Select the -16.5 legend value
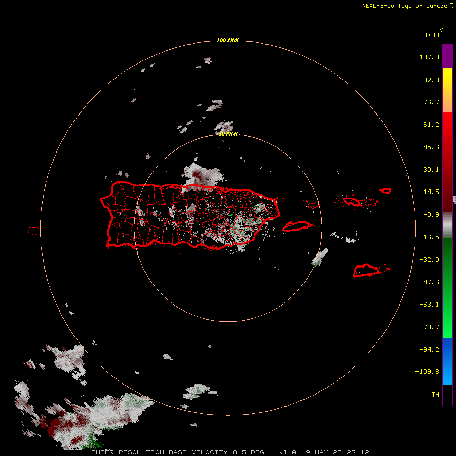 click(429, 237)
